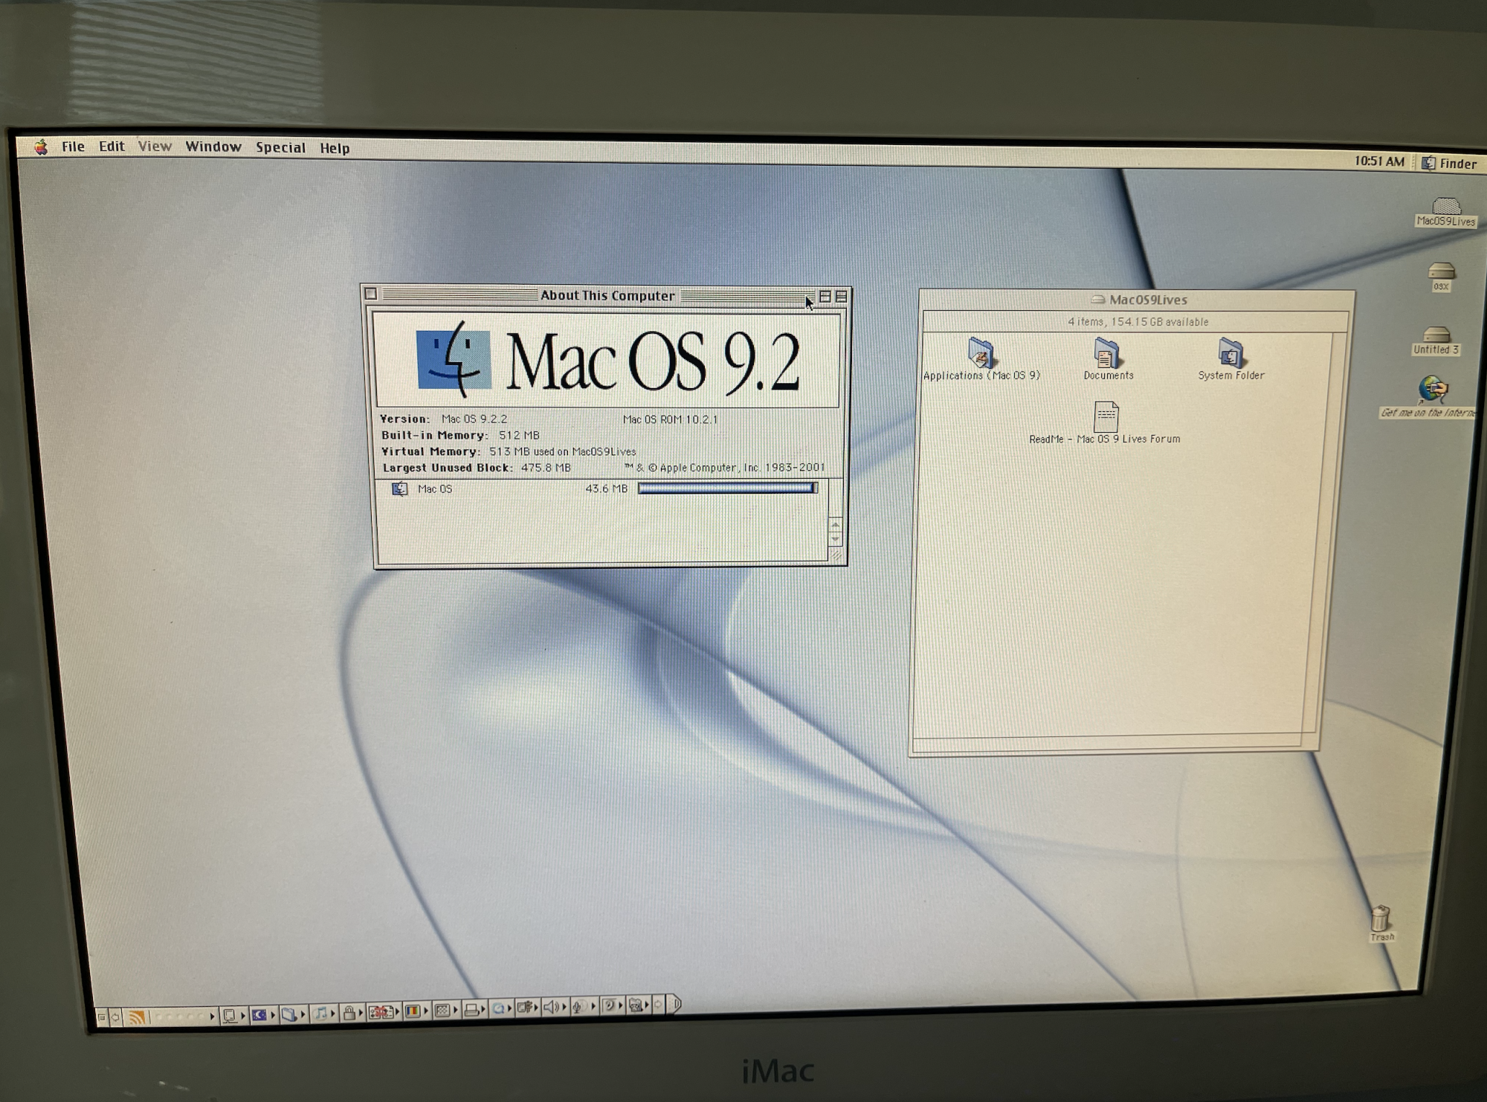Click the Mac OS icon in memory list
1487x1102 pixels.
pyautogui.click(x=399, y=489)
